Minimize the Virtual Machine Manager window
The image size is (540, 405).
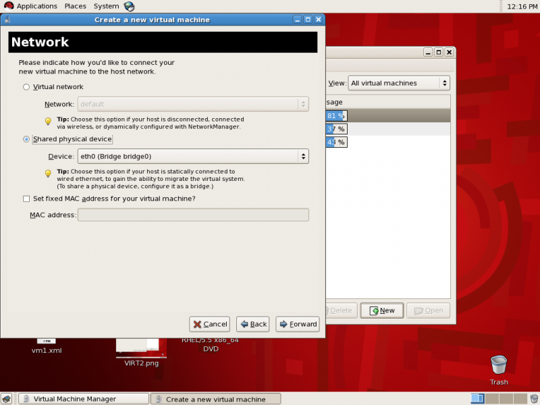click(428, 53)
